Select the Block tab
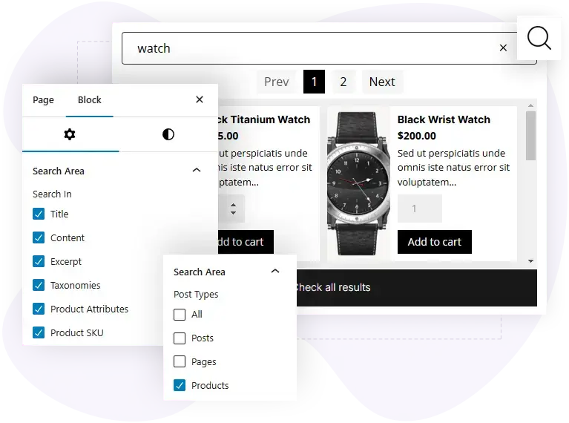 tap(89, 100)
